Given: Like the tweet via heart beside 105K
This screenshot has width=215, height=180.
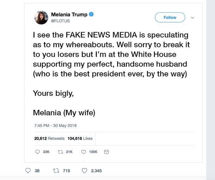Looking at the screenshot, I should pyautogui.click(x=83, y=152).
